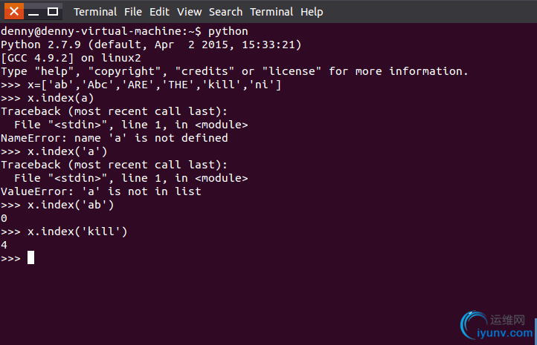Click the output value 4
This screenshot has height=345, width=537.
(x=4, y=245)
